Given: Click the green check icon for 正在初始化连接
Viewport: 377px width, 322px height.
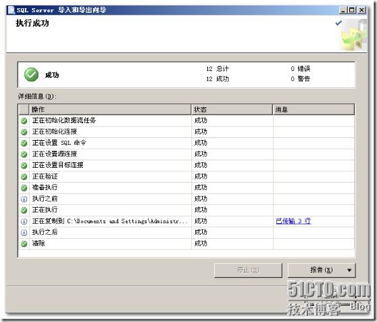Looking at the screenshot, I should point(24,132).
